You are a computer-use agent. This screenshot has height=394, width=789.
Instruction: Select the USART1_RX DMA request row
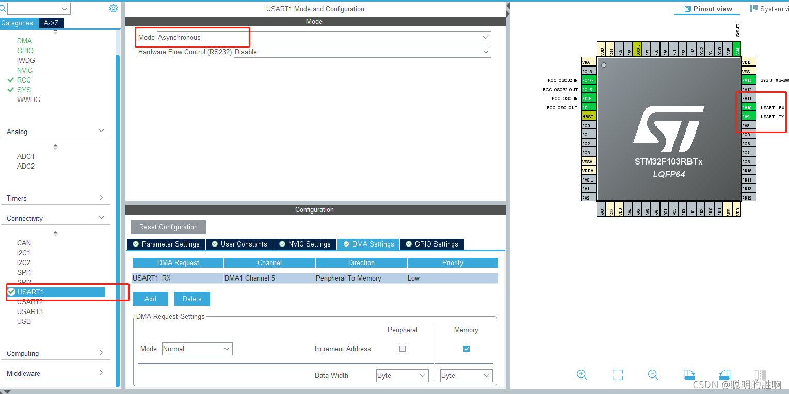pyautogui.click(x=315, y=278)
